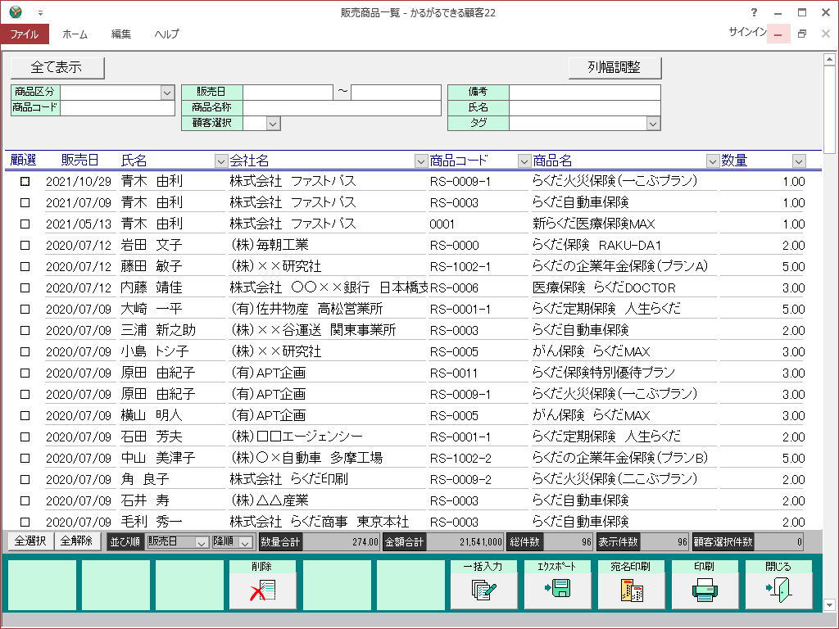839x629 pixels.
Task: Open the ファイル tab
Action: click(x=25, y=34)
